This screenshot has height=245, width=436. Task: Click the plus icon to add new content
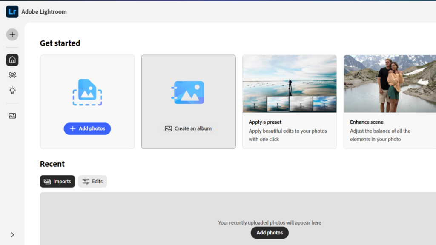click(x=12, y=34)
